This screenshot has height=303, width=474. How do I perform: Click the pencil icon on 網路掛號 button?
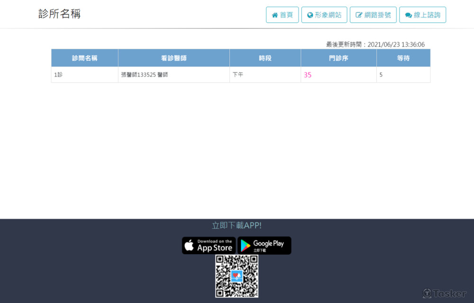tap(359, 15)
